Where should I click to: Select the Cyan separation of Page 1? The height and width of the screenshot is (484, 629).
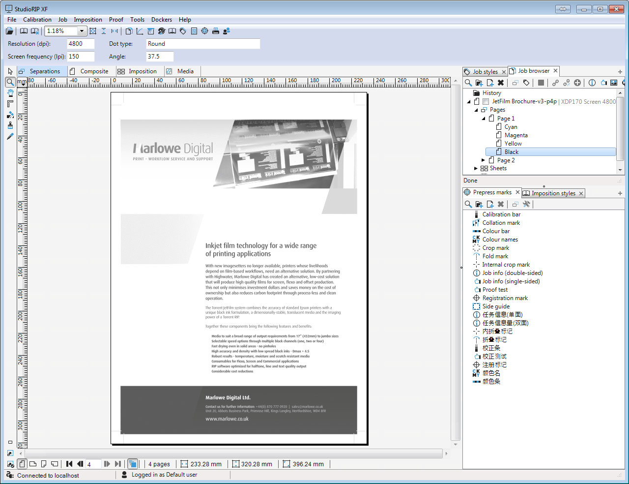coord(511,127)
